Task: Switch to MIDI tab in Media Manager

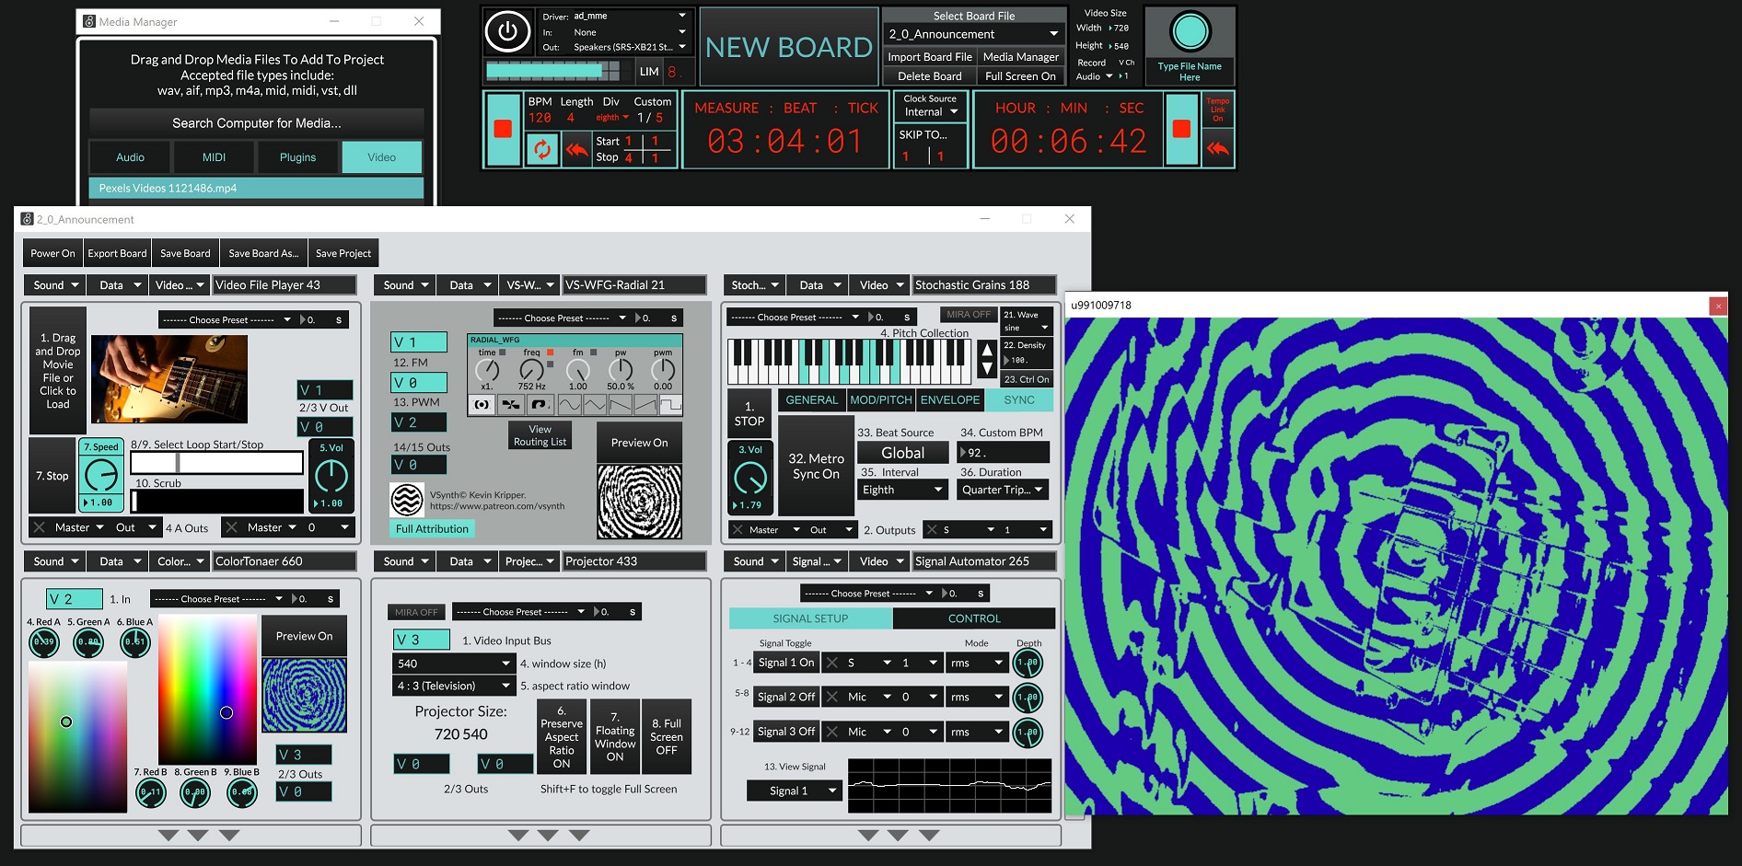Action: (214, 157)
